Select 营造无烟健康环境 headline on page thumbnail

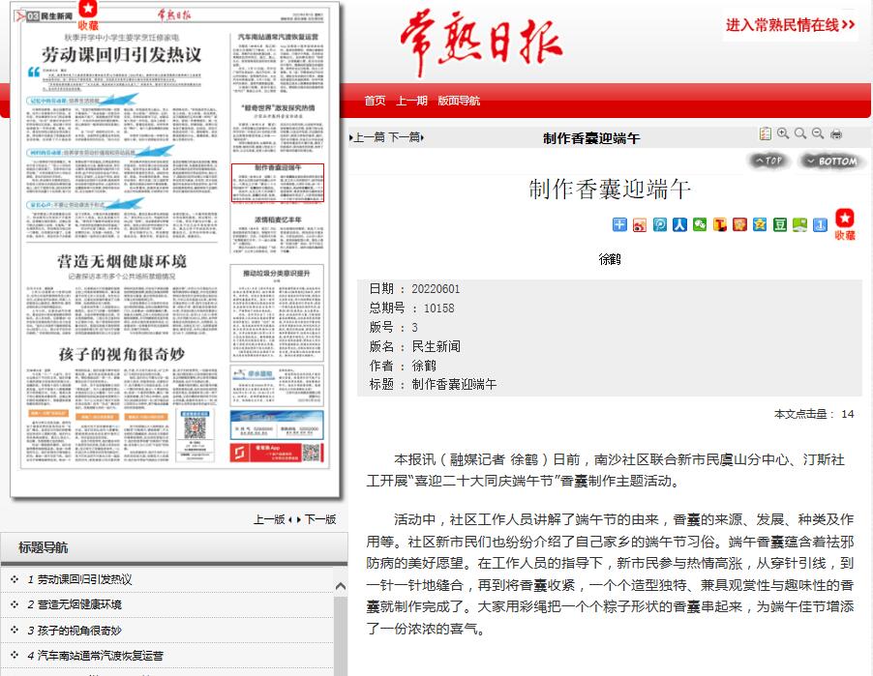[x=121, y=261]
